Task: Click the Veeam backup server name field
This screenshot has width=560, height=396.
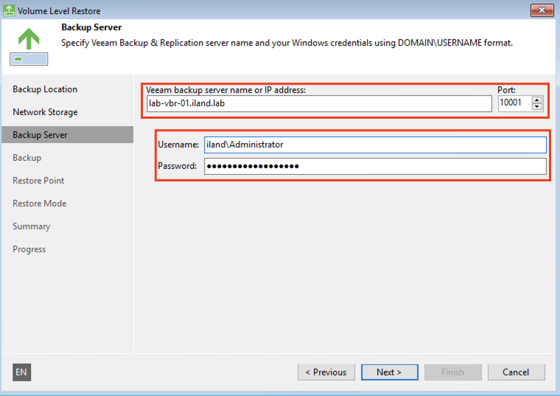Action: tap(318, 103)
